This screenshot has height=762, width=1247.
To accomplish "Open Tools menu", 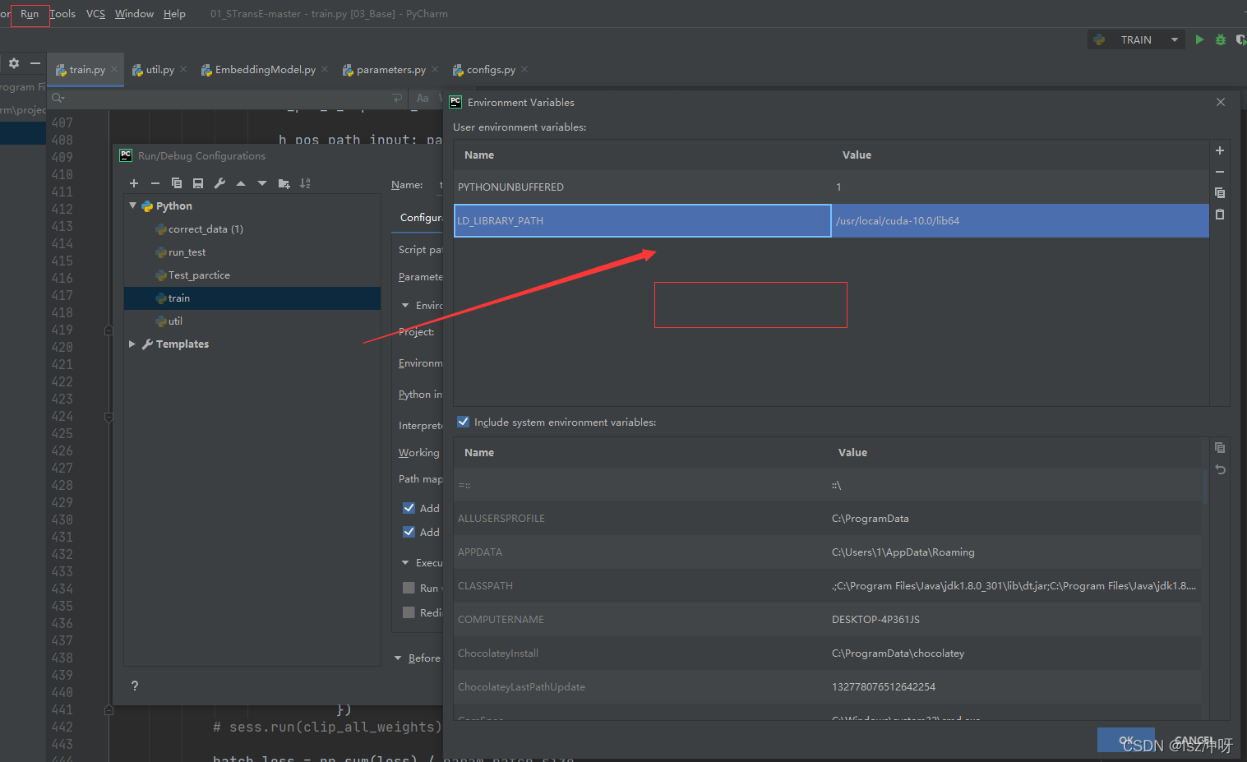I will pyautogui.click(x=62, y=14).
